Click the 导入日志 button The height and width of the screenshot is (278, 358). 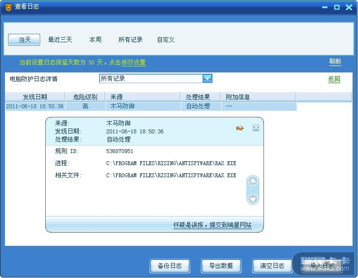click(x=322, y=266)
